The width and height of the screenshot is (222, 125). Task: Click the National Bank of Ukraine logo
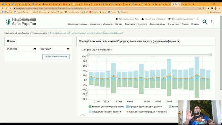[x=21, y=22]
